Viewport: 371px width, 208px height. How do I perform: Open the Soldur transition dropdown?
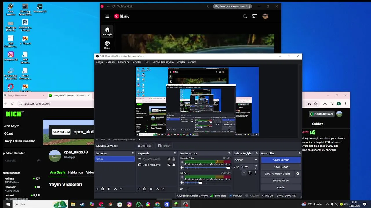[246, 160]
